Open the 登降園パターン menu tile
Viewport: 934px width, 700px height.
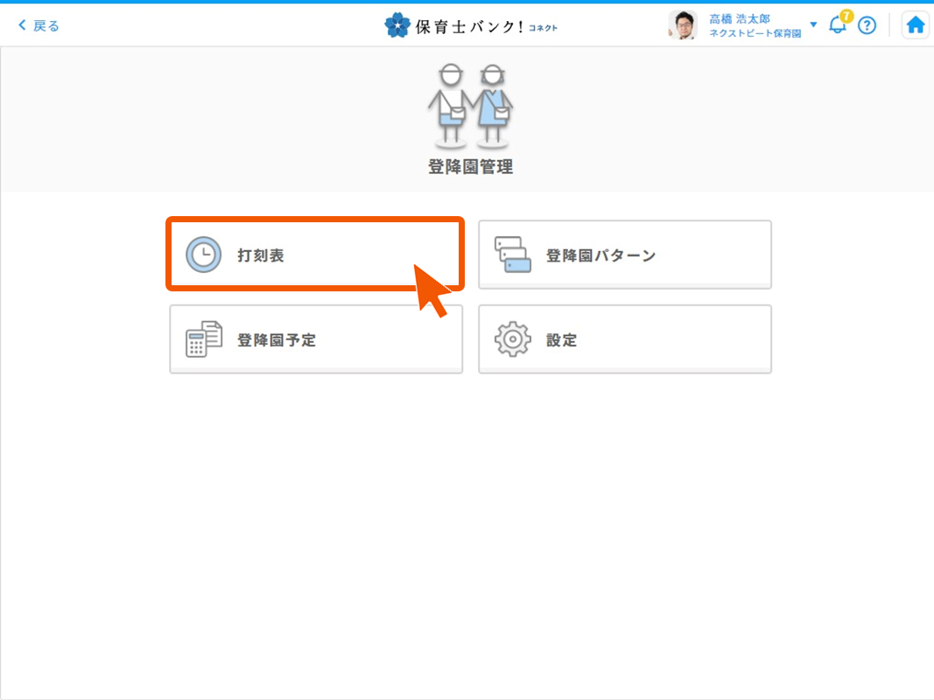[624, 255]
